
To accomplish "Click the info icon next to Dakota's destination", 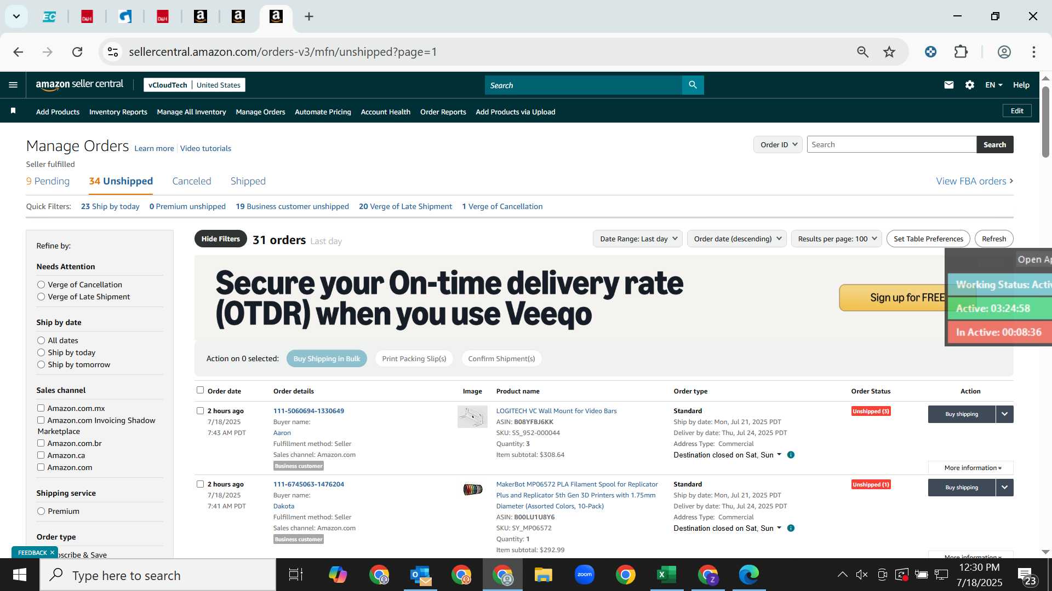I will coord(791,528).
